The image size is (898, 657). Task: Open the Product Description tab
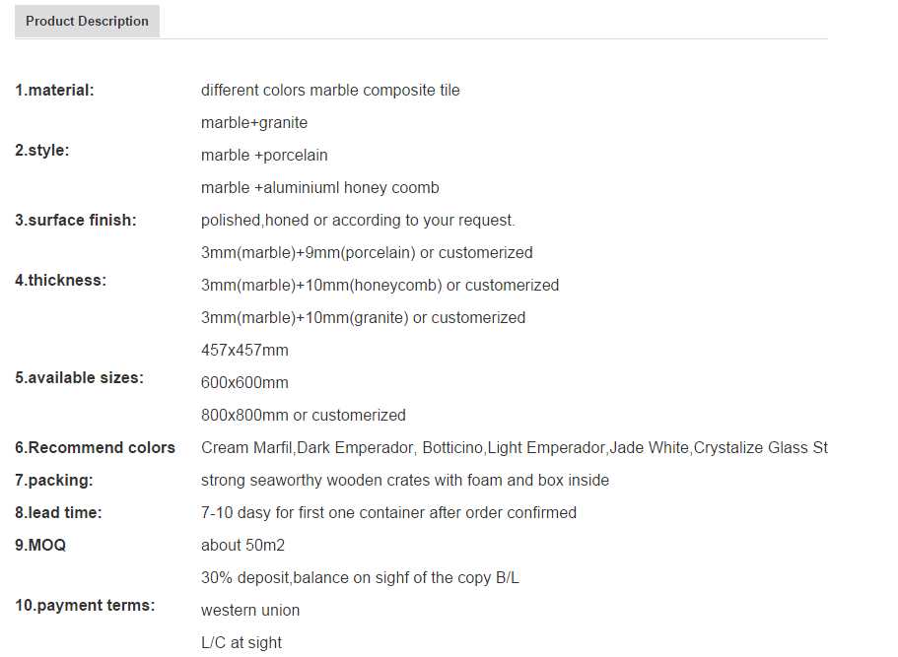[x=87, y=21]
